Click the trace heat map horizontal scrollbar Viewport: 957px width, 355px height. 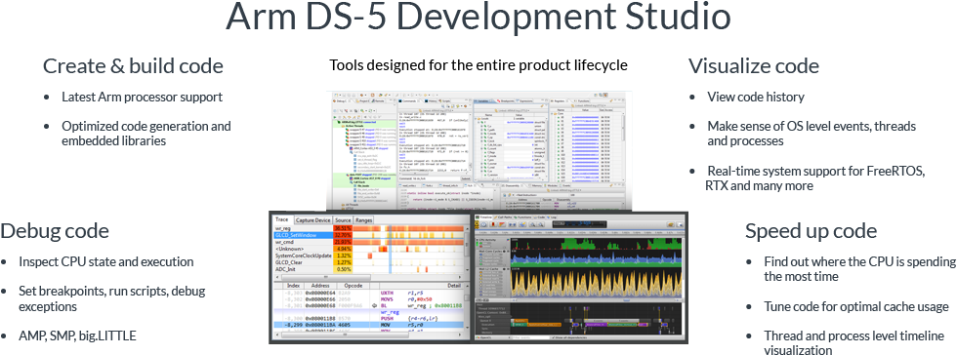pyautogui.click(x=326, y=277)
